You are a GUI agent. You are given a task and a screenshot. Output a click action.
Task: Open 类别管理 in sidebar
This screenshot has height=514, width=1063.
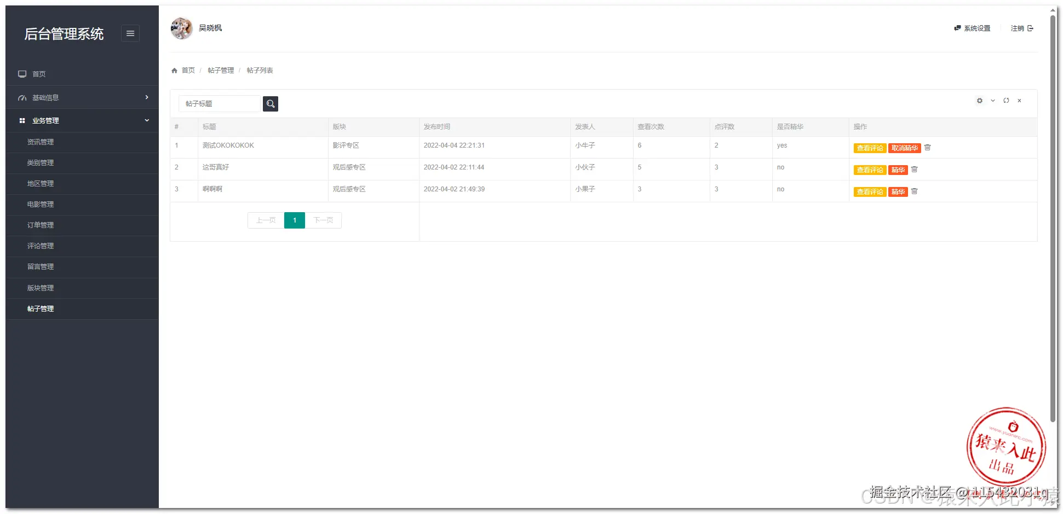pyautogui.click(x=82, y=163)
